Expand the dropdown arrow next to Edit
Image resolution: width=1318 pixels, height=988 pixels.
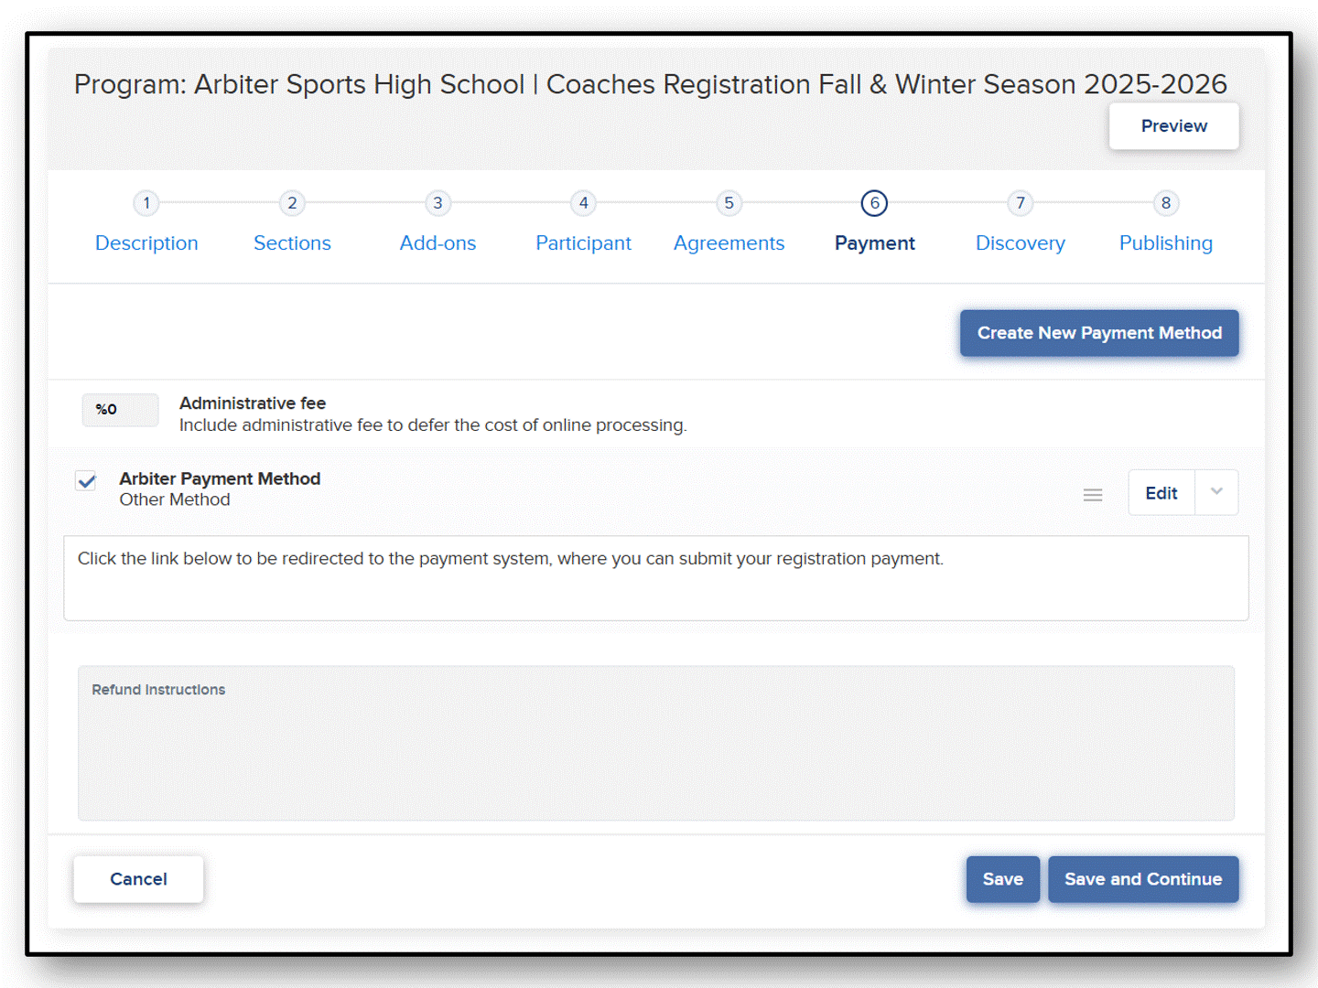click(1216, 492)
